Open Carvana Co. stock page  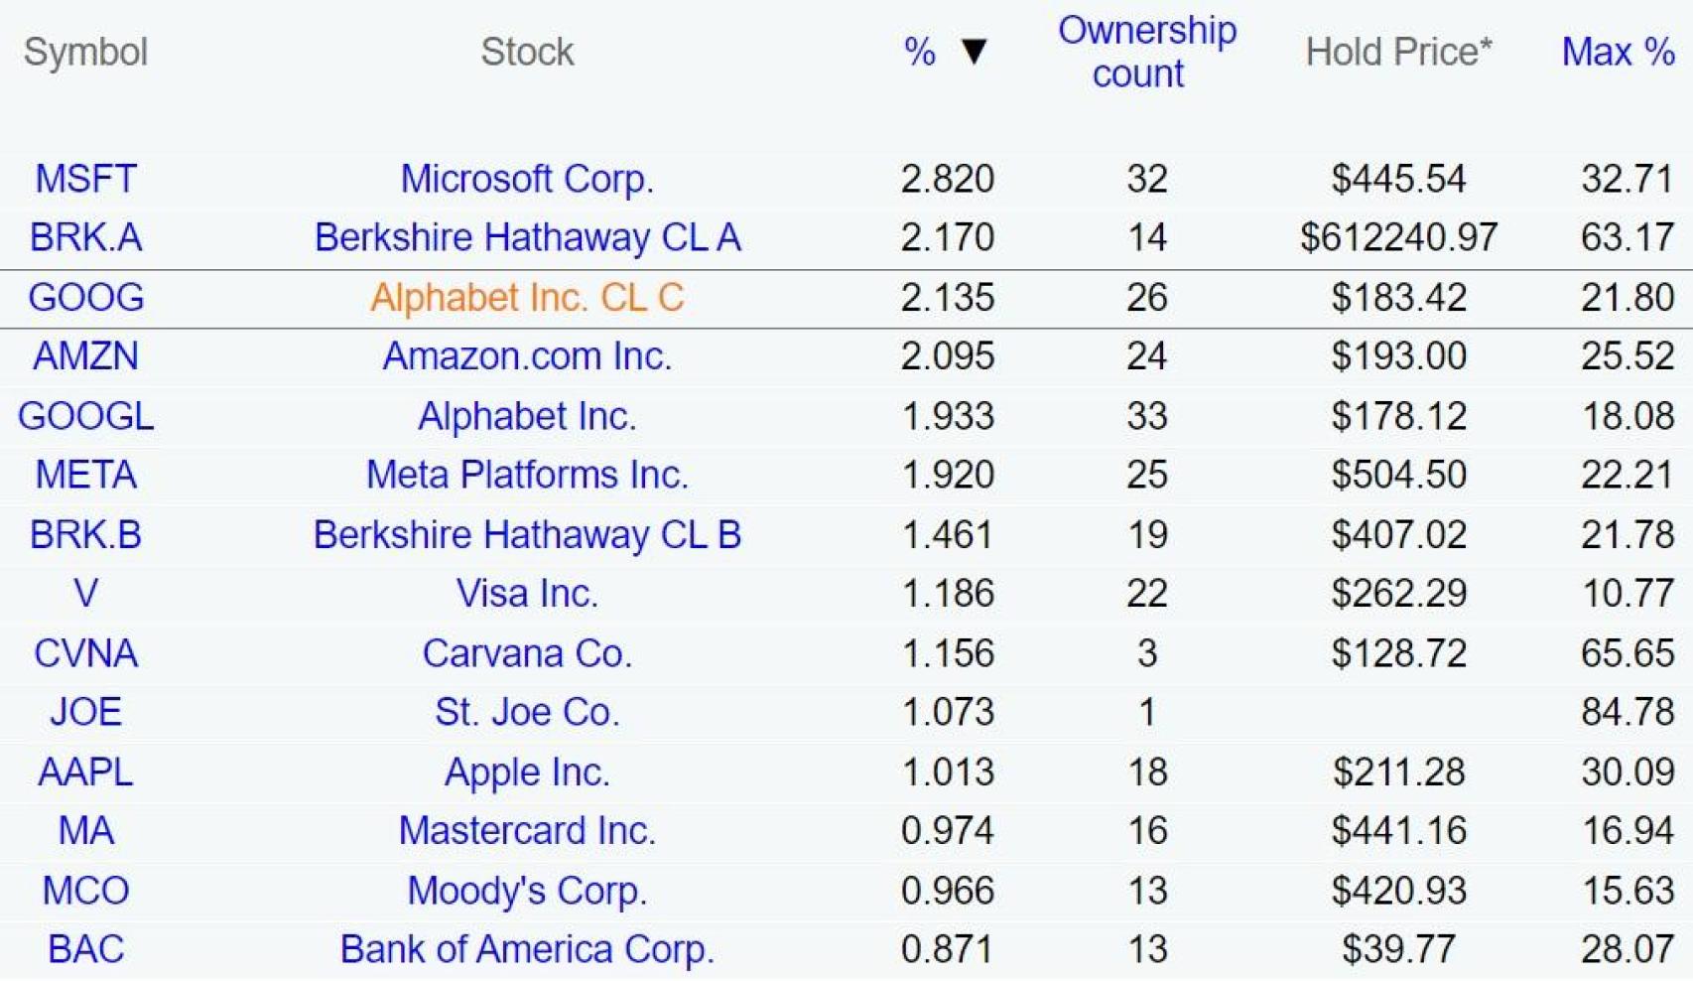(527, 652)
